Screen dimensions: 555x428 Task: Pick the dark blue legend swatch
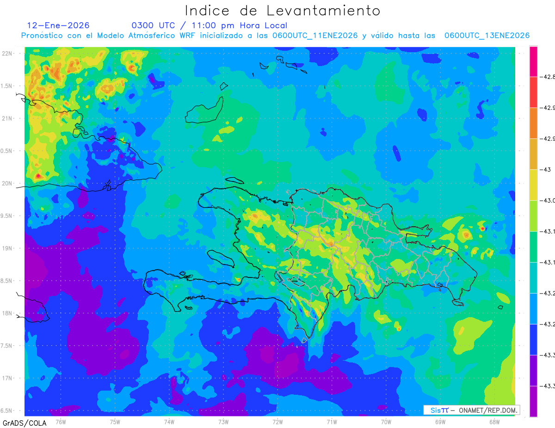tap(533, 339)
